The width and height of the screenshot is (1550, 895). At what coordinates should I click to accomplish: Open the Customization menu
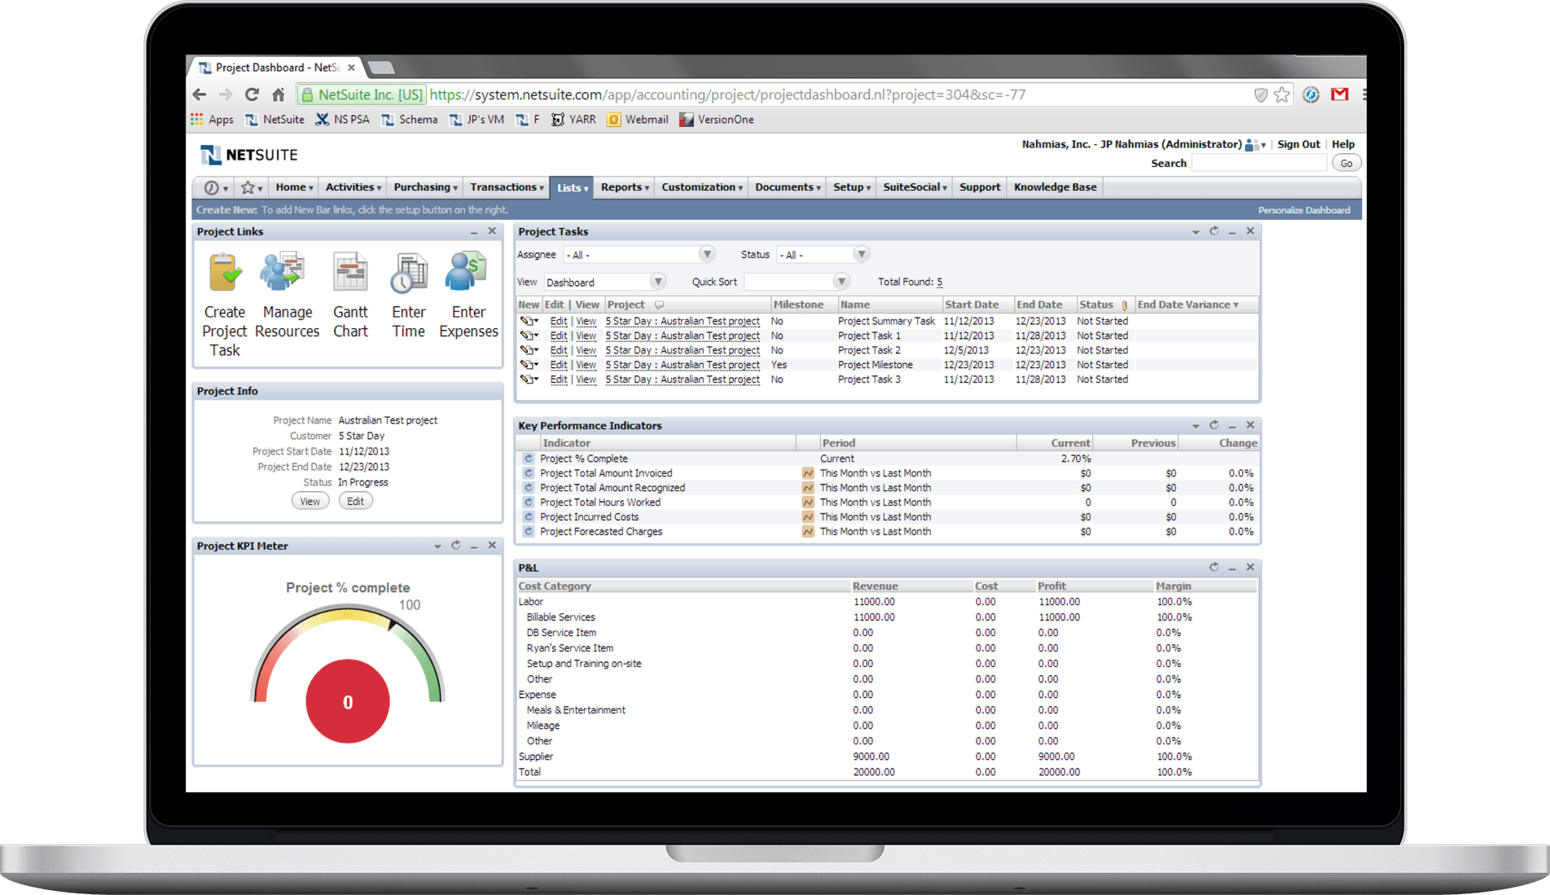click(702, 187)
